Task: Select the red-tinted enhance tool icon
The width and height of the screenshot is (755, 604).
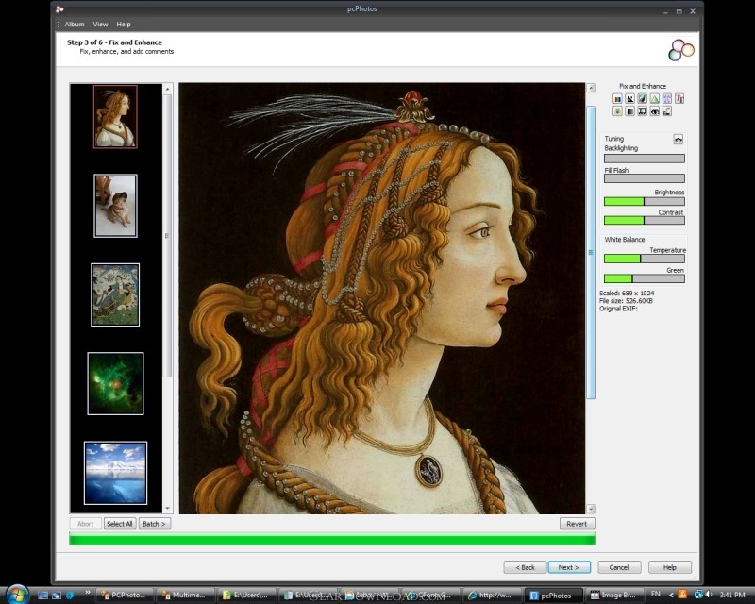Action: click(679, 99)
